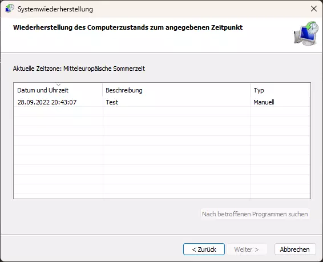Click the disabled Weiter button

click(247, 249)
